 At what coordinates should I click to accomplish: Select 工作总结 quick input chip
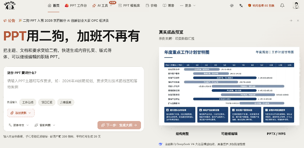tap(28, 102)
